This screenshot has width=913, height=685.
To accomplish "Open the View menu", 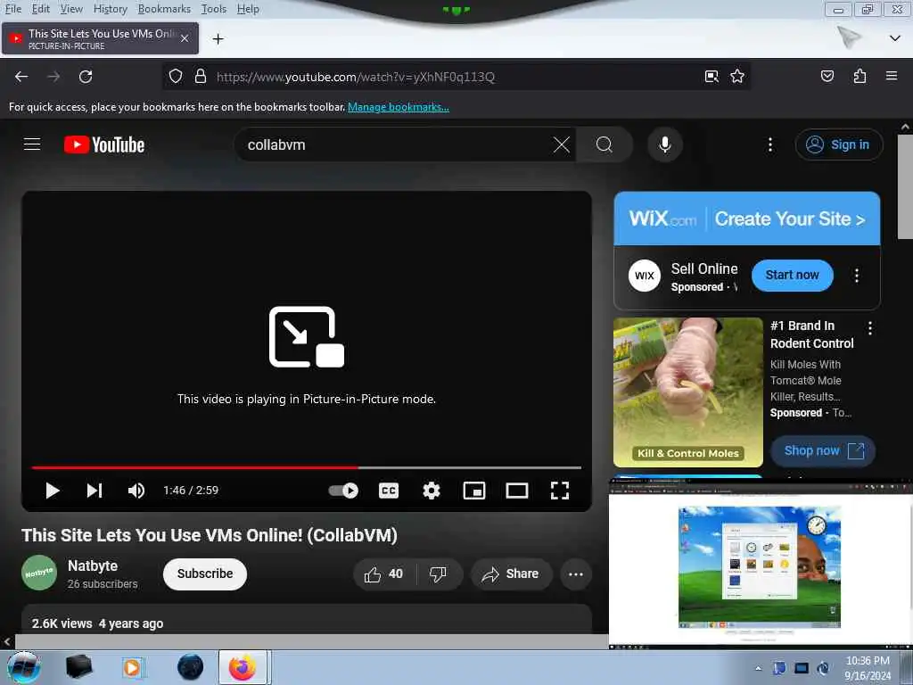I will point(71,9).
